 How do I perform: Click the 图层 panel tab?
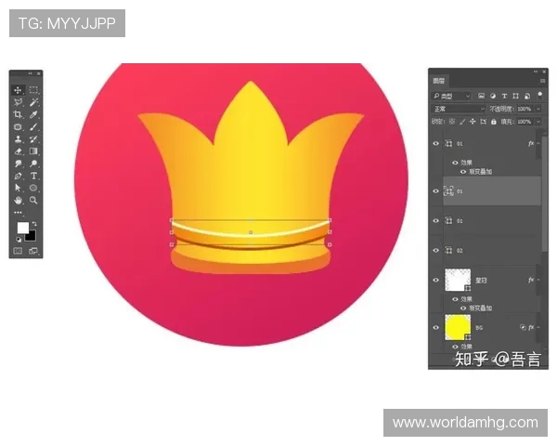click(439, 82)
